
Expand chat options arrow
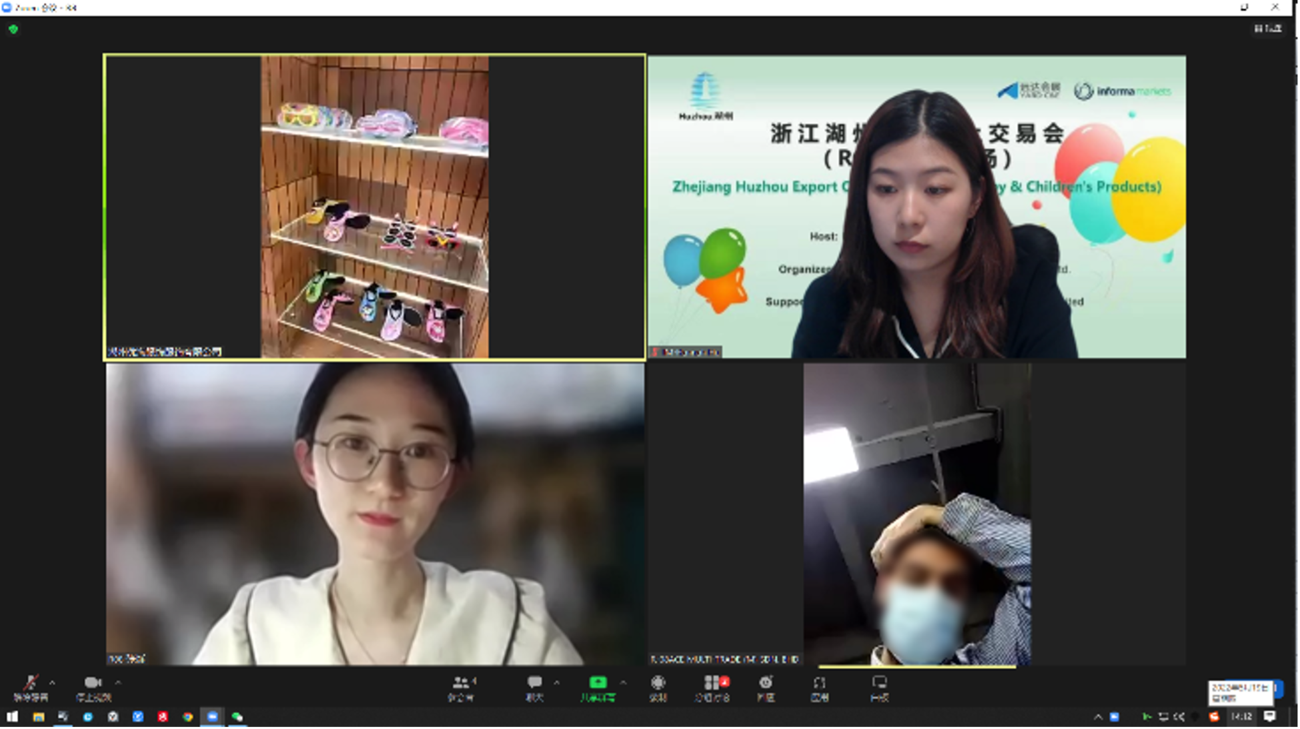tap(556, 682)
